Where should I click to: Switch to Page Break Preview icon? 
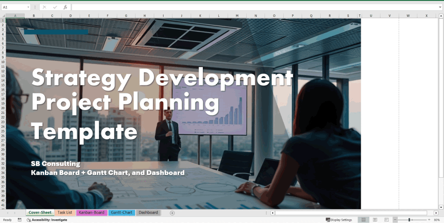[x=386, y=220]
